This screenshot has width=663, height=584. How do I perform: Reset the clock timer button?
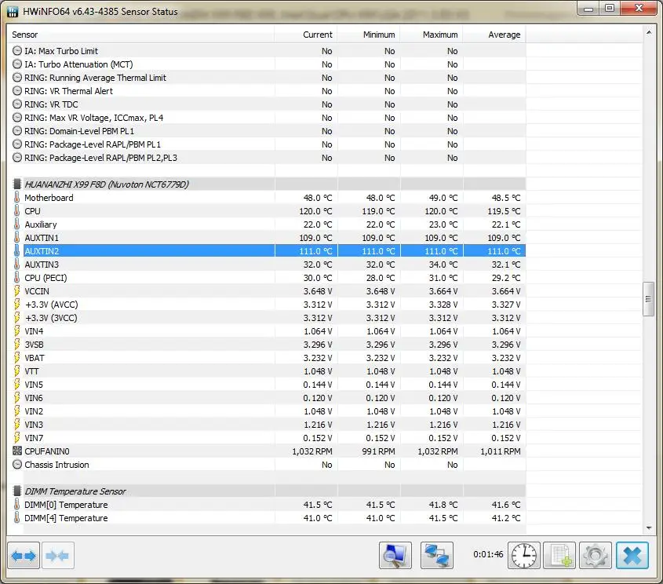(x=524, y=555)
